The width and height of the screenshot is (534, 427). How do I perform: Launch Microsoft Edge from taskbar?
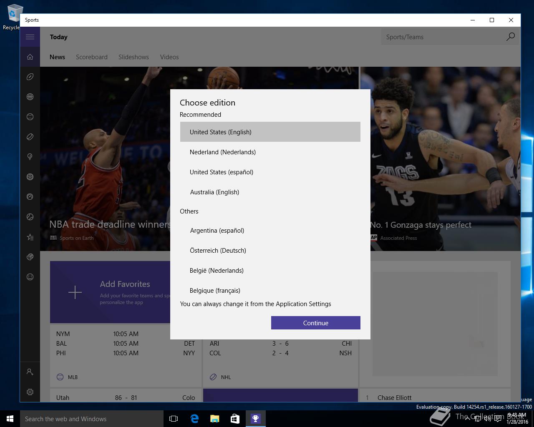[x=194, y=419]
